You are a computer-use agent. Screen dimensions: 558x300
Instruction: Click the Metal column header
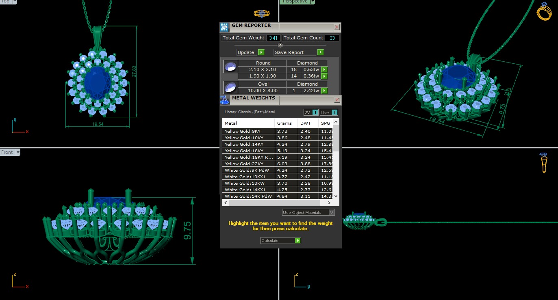[248, 123]
